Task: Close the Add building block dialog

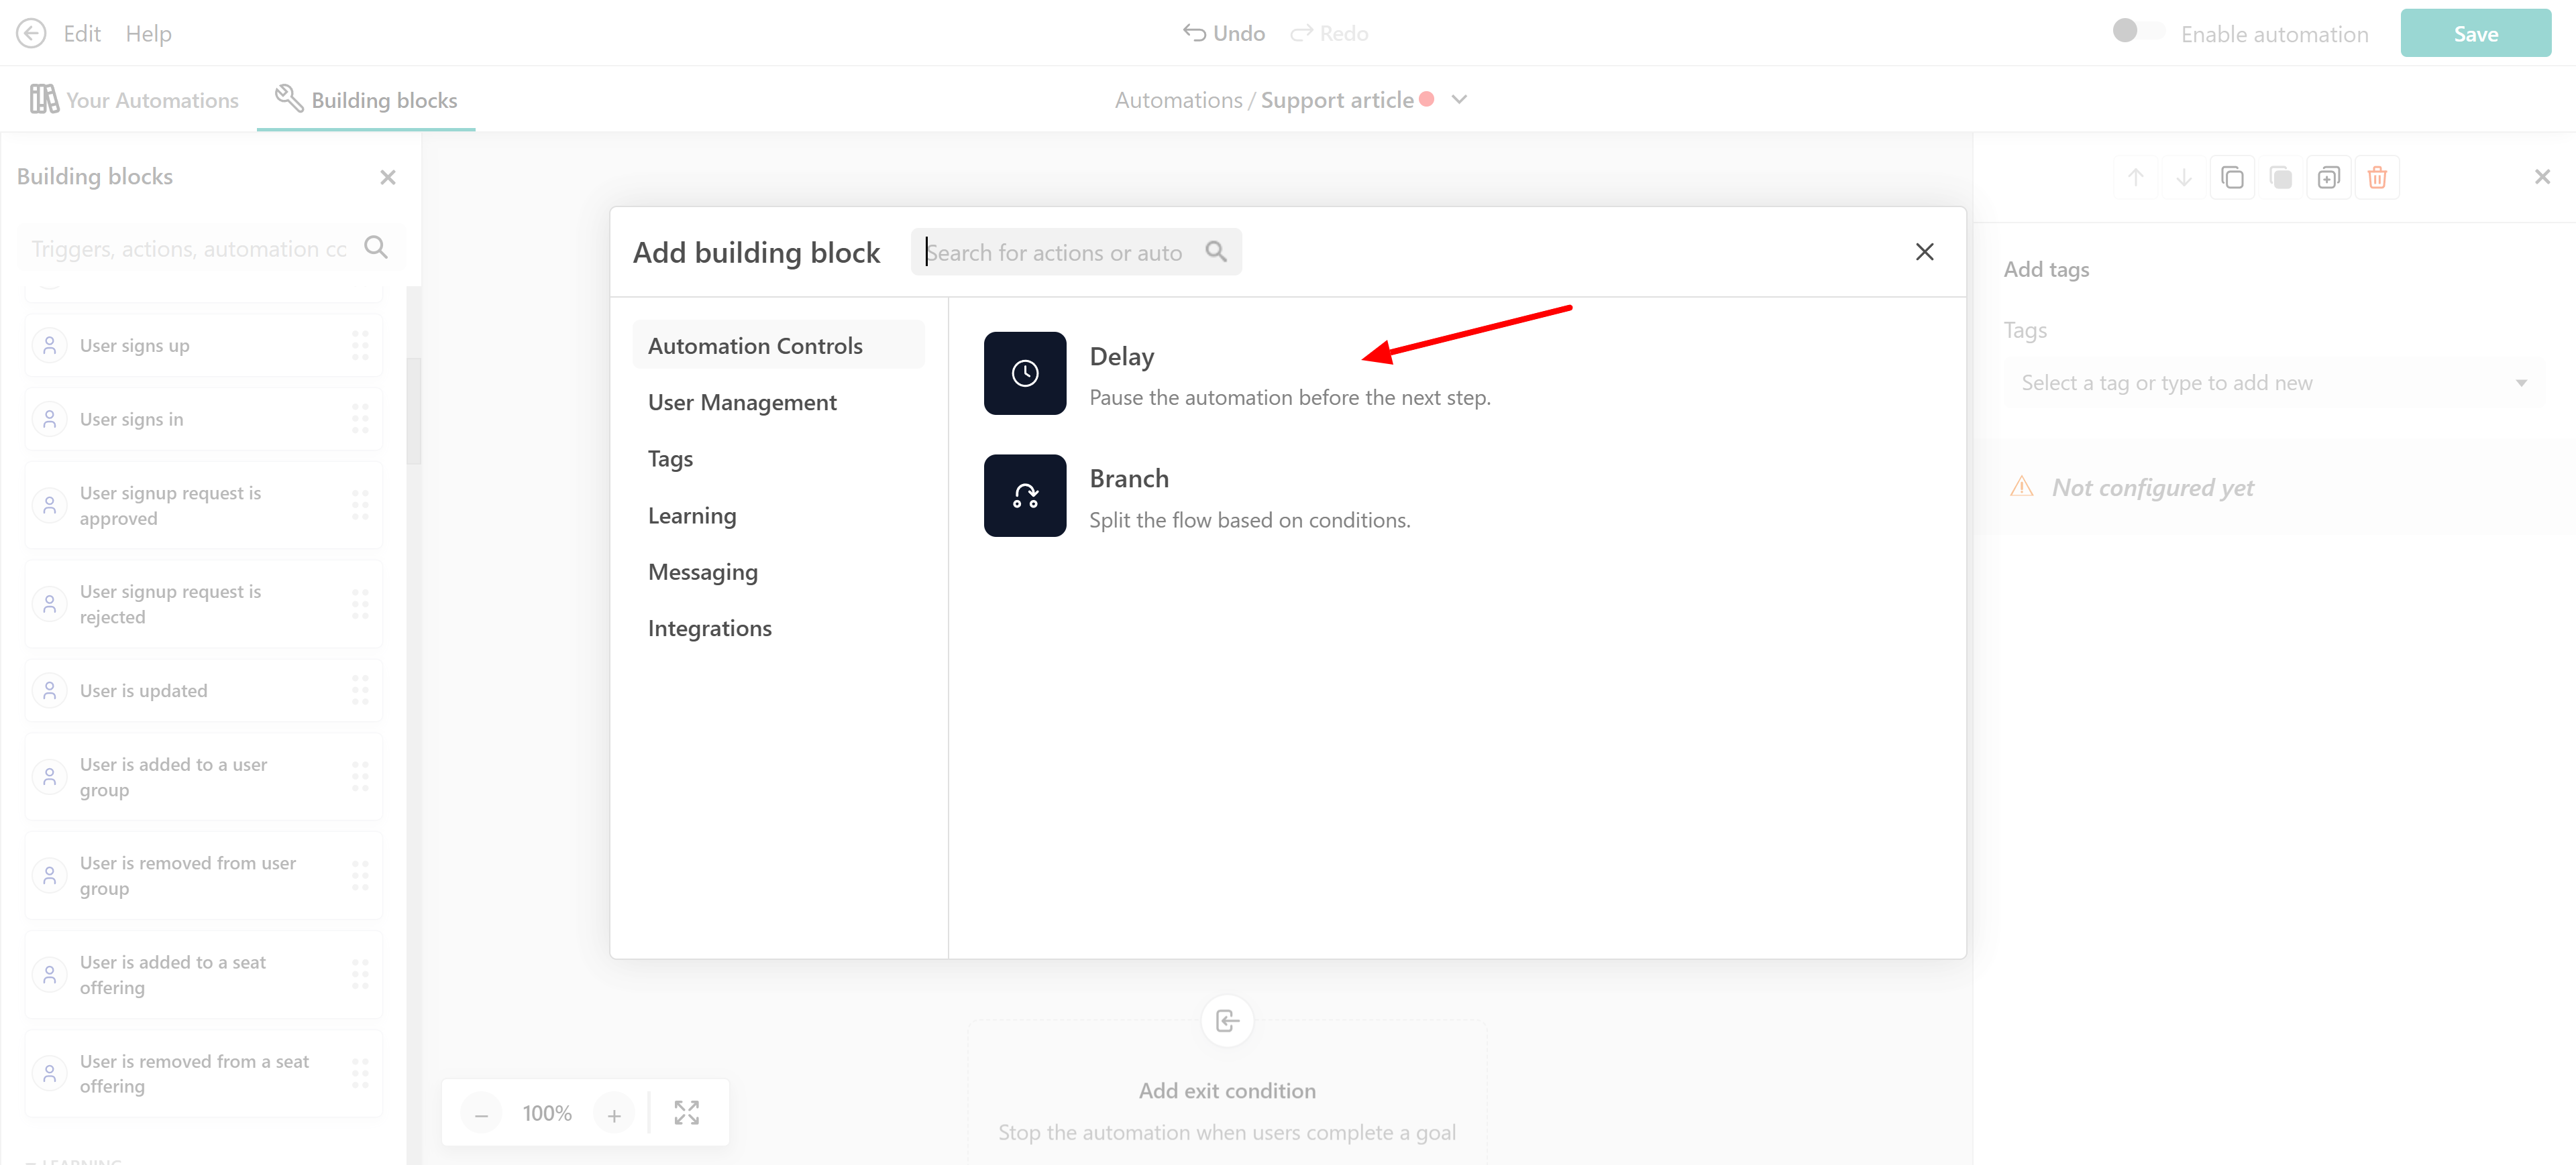Action: (x=1924, y=252)
